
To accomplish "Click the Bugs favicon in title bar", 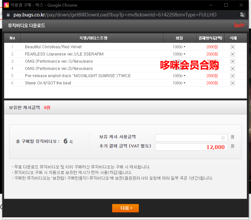I will pyautogui.click(x=6, y=5).
